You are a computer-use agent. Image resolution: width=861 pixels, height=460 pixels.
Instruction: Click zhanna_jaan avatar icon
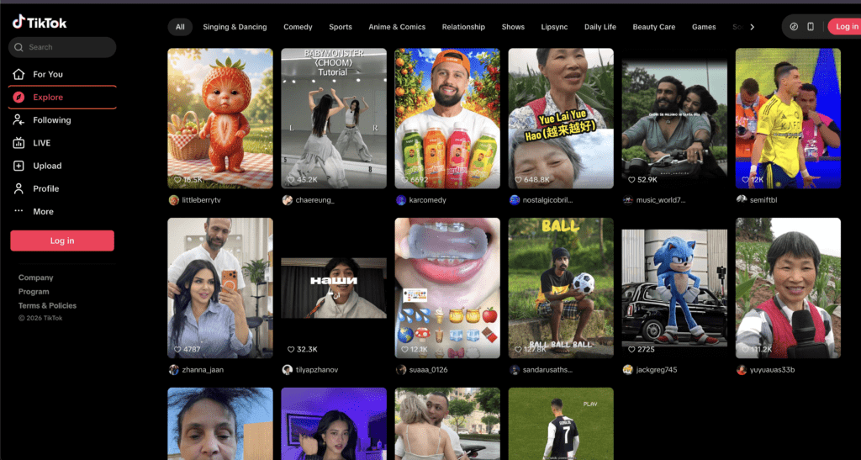tap(173, 369)
